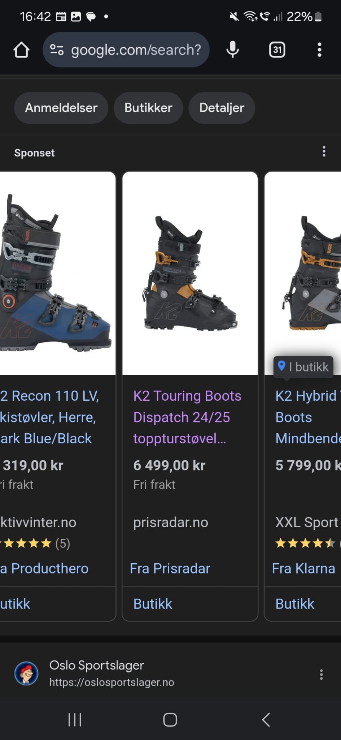Screen dimensions: 341x740
Task: Open Chrome three-dot overflow menu
Action: (x=319, y=50)
